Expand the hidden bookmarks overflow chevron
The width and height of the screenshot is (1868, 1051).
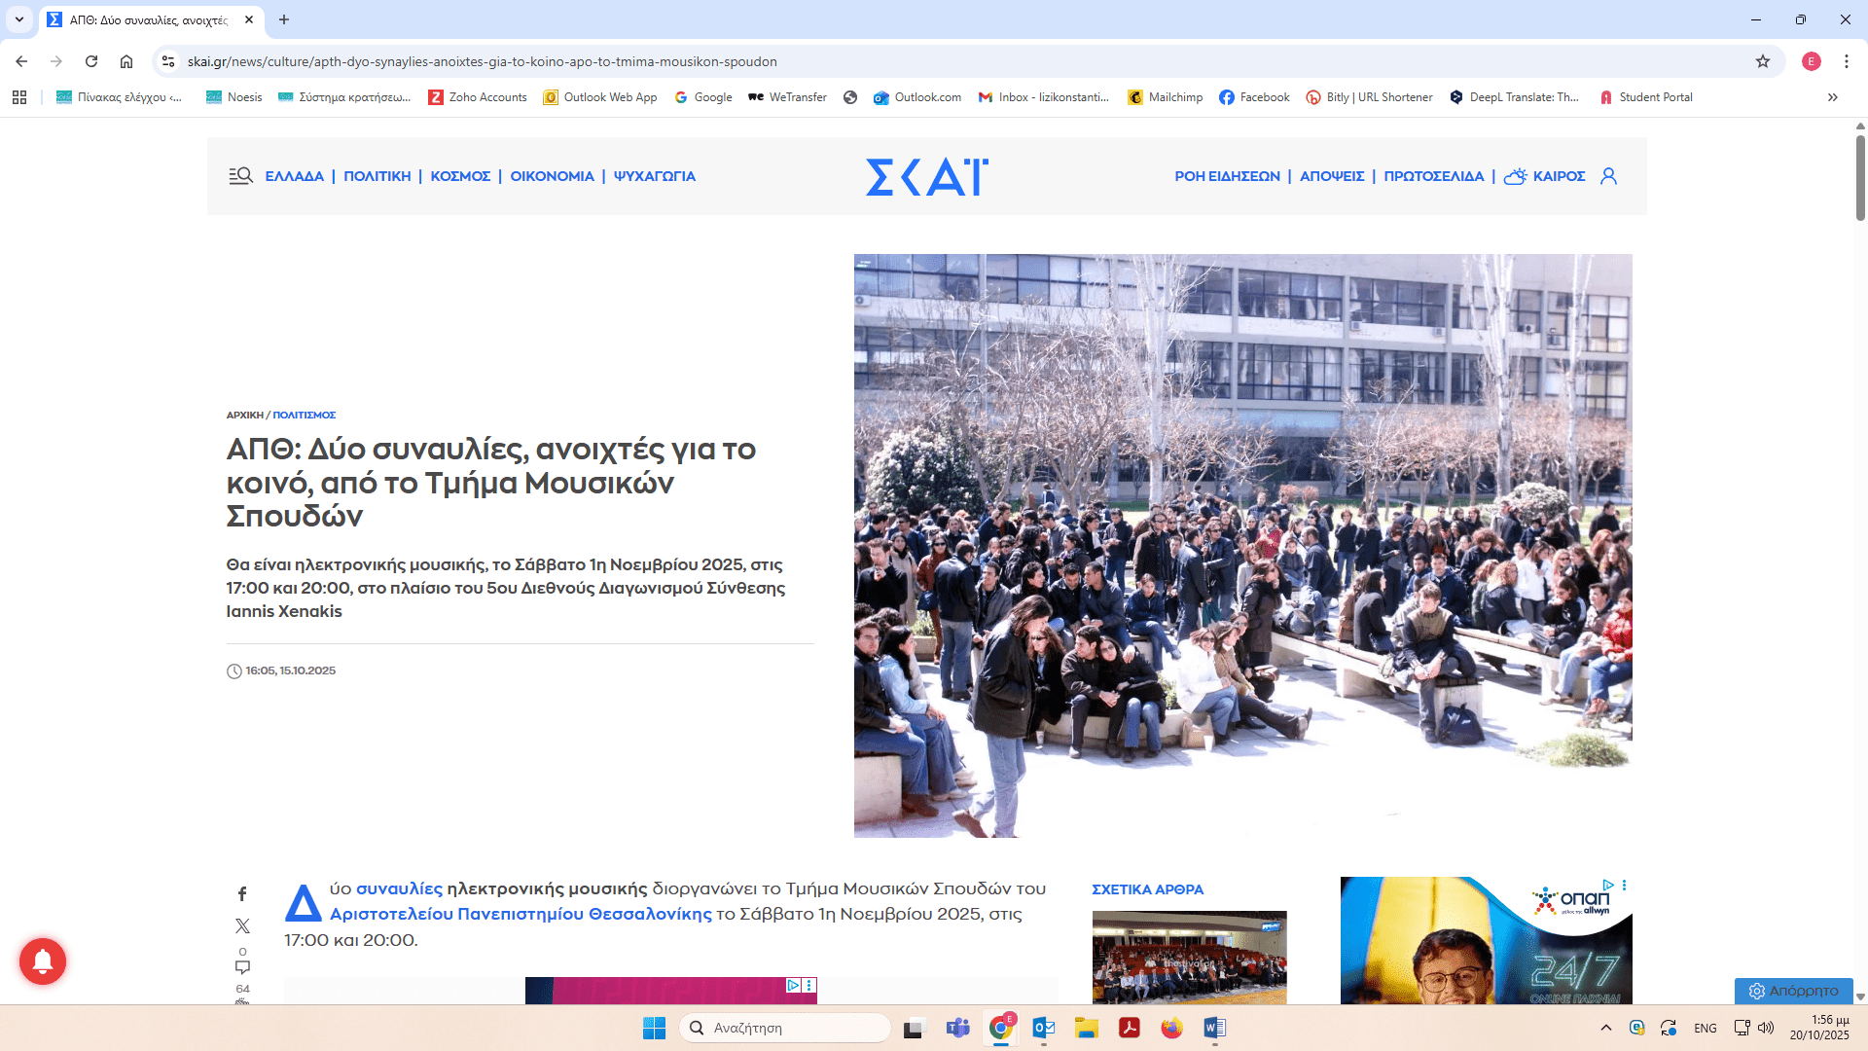pos(1832,97)
